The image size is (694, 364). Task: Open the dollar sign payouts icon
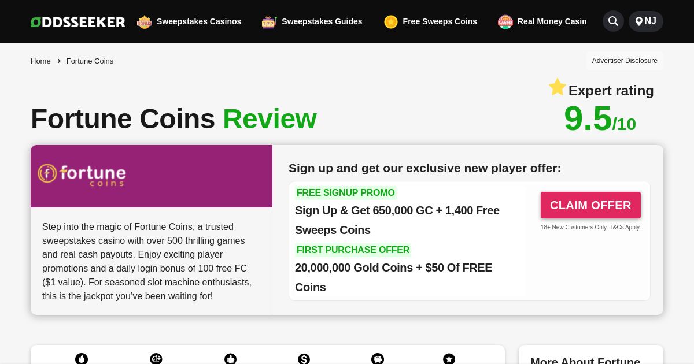click(x=304, y=359)
